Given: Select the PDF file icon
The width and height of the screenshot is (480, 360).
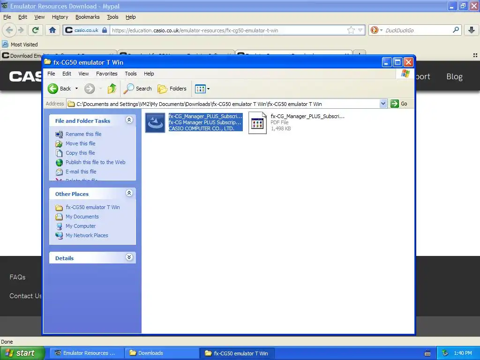Looking at the screenshot, I should pyautogui.click(x=257, y=123).
